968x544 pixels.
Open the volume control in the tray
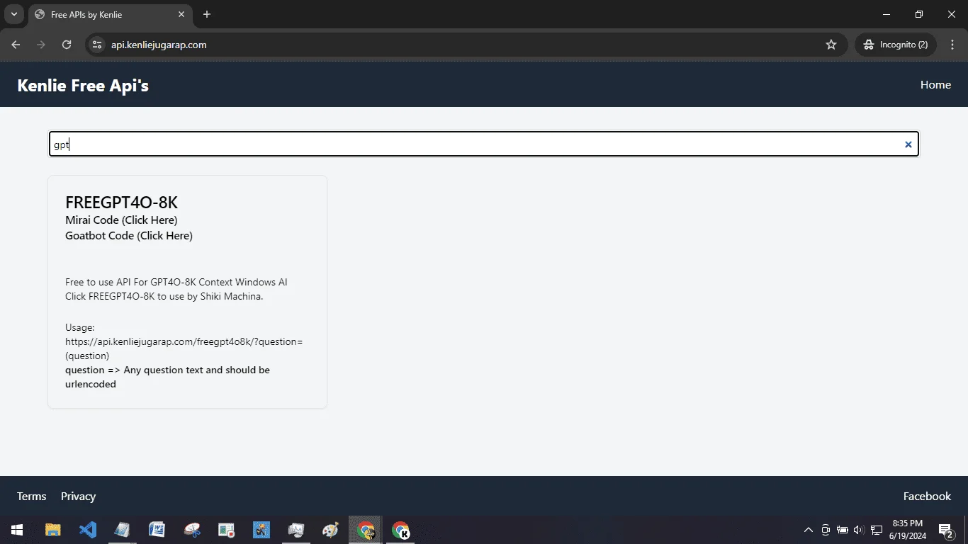point(859,530)
